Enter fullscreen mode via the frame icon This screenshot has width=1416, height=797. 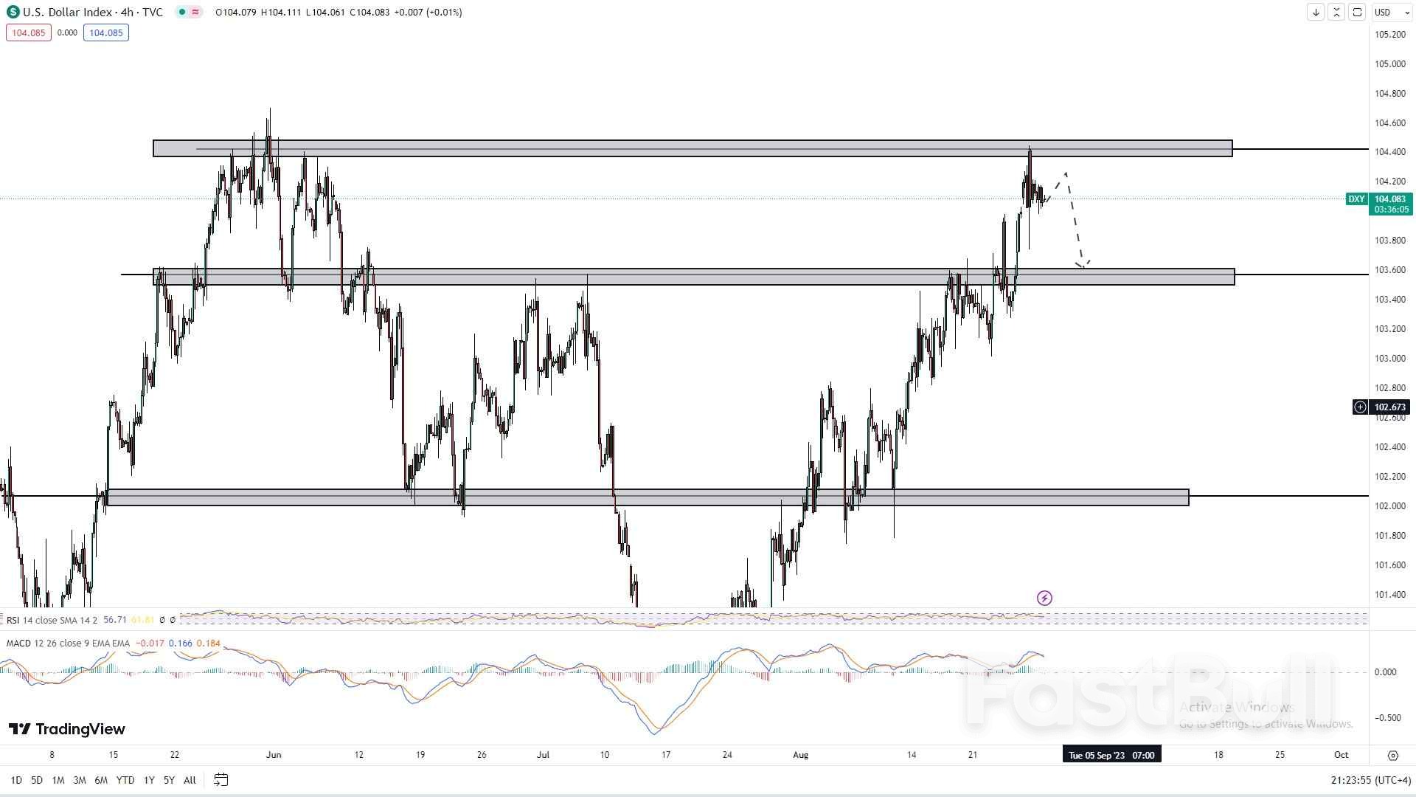click(x=1357, y=12)
